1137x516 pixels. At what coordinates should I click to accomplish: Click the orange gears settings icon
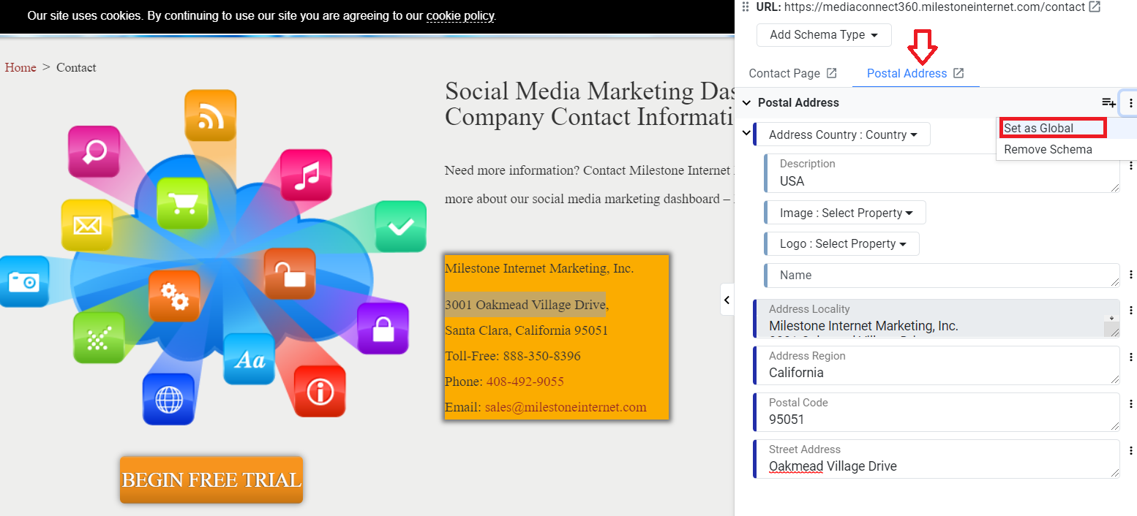[174, 296]
